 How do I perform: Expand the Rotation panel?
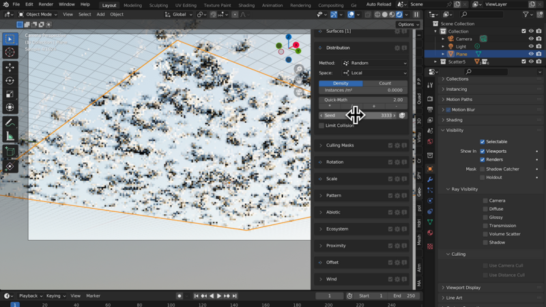tap(334, 162)
